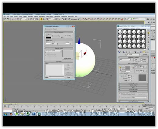
Task: Click the Undo arrow in main toolbar
Action: (x=5, y=19)
